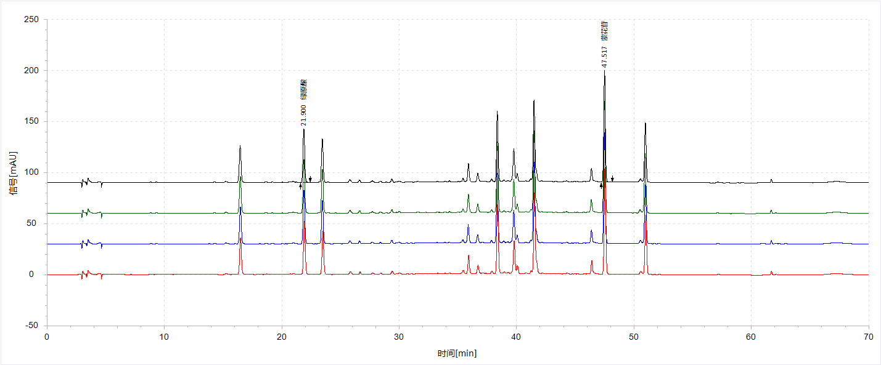This screenshot has height=365, width=881.
Task: Click the integration end marker after the 47.517 peak
Action: 612,178
